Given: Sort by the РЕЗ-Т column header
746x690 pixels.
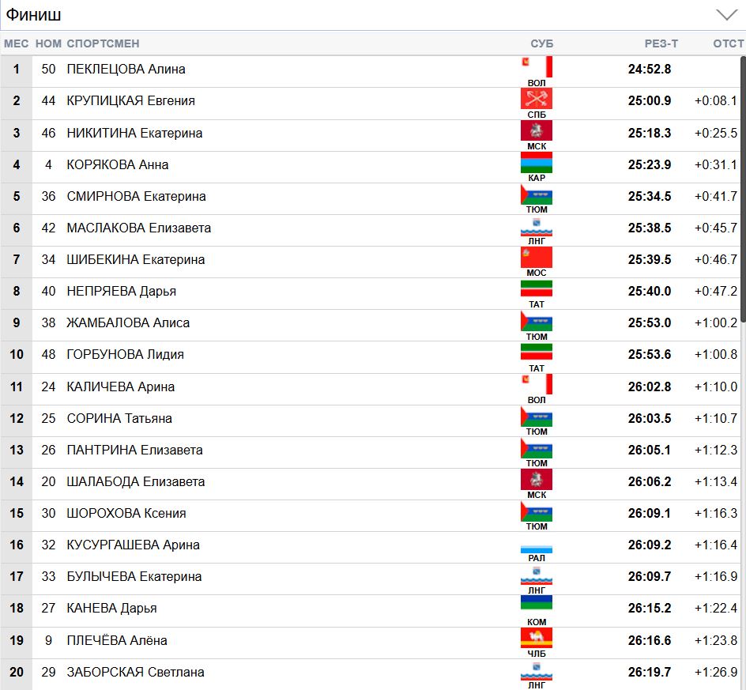Looking at the screenshot, I should click(661, 43).
